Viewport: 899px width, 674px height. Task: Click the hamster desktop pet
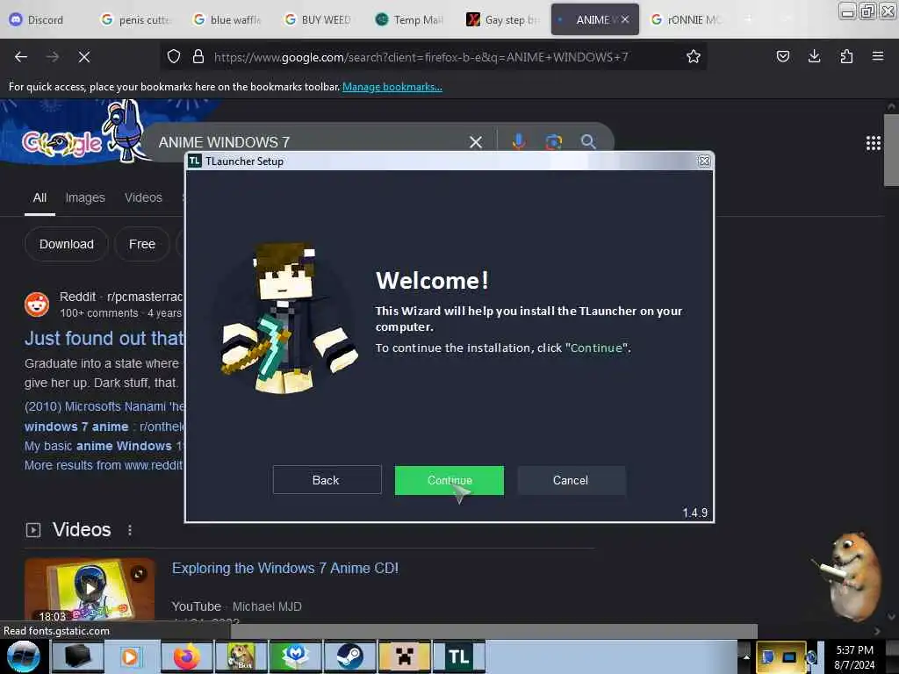(850, 576)
